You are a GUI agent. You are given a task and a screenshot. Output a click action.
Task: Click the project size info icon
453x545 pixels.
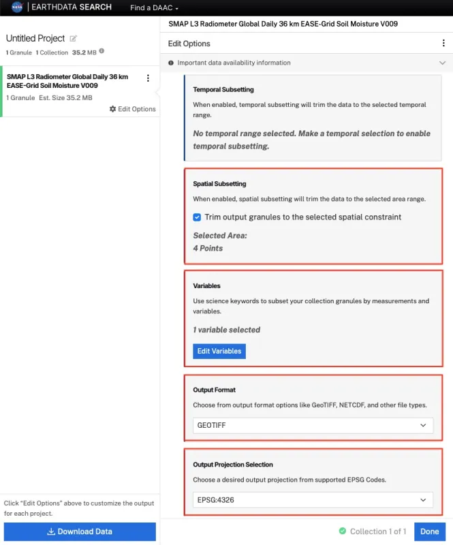click(x=101, y=51)
